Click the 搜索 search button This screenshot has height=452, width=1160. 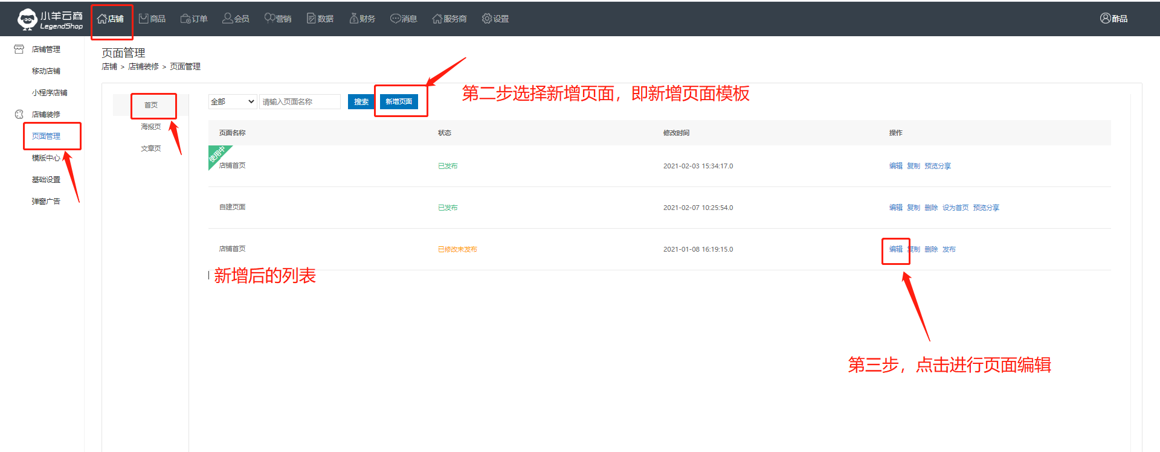pyautogui.click(x=361, y=102)
